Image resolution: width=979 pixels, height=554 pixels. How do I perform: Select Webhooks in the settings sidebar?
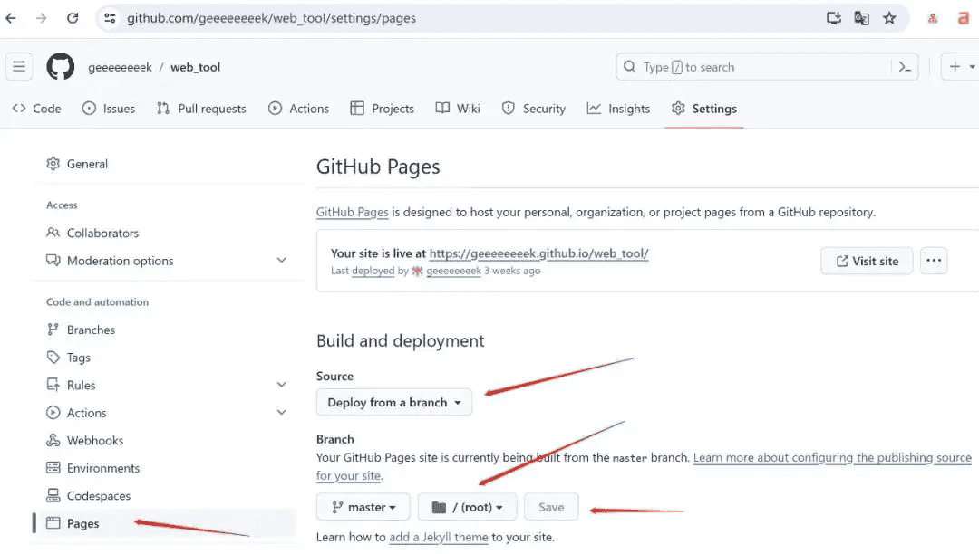tap(95, 441)
